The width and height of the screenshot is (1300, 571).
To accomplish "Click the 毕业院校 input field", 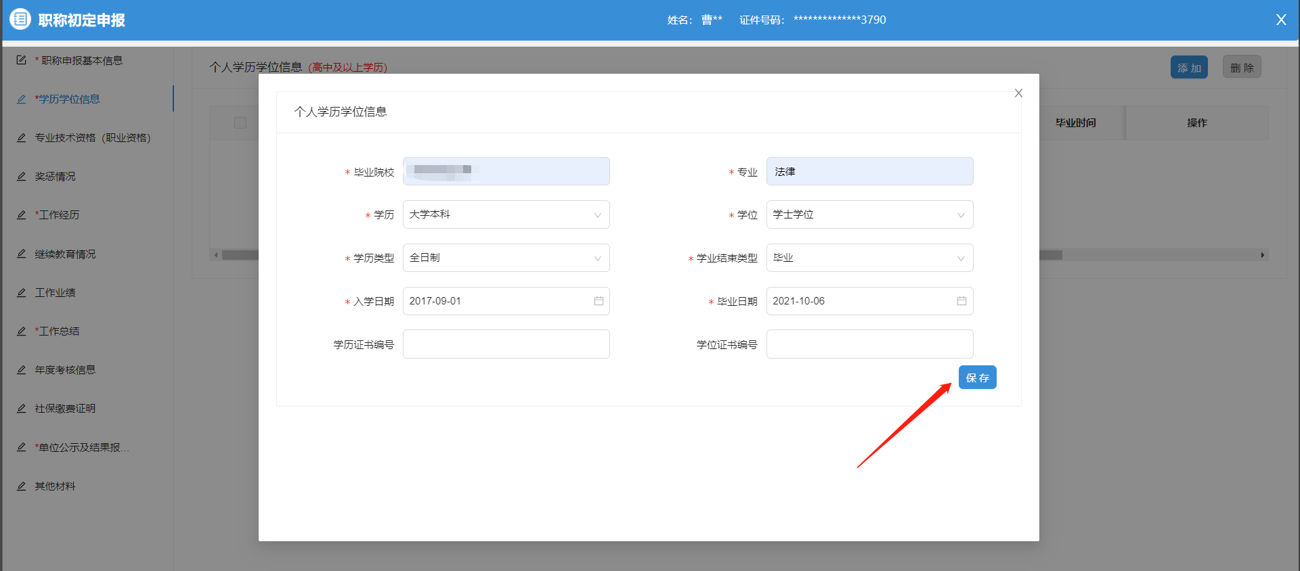I will 506,171.
